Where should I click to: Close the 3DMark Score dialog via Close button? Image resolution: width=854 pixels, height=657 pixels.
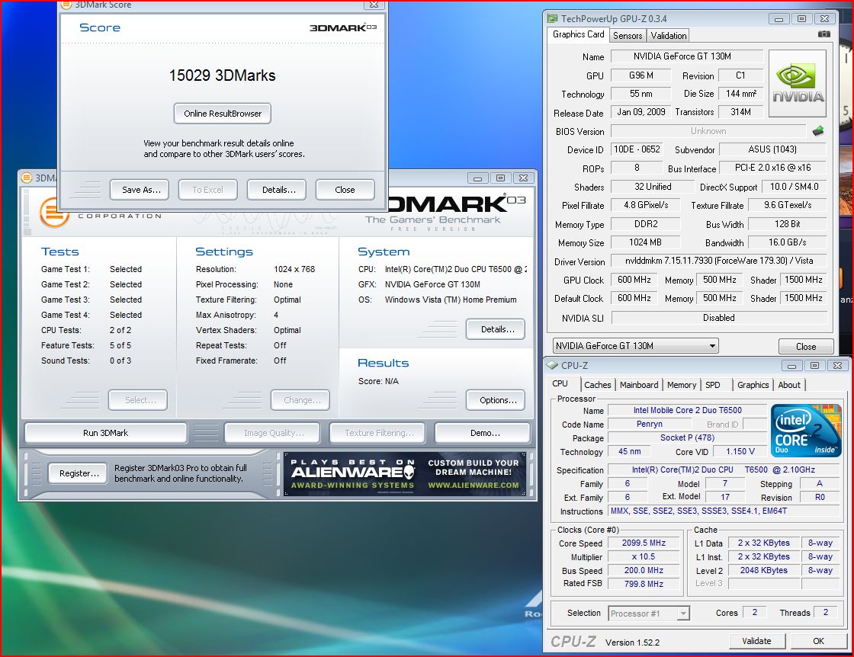[x=345, y=190]
